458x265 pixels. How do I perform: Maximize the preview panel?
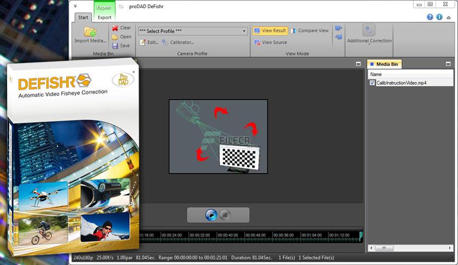[x=358, y=64]
